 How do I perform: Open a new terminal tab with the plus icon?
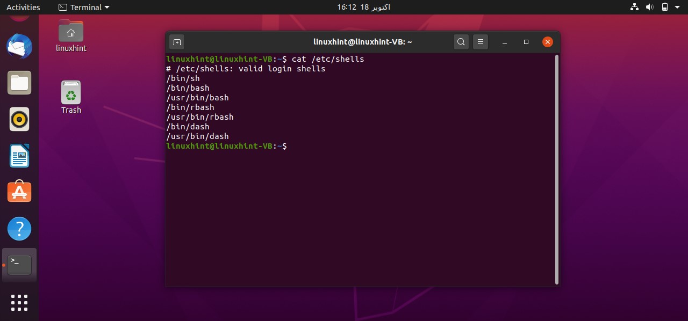click(177, 41)
